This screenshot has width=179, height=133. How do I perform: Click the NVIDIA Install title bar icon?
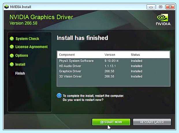tap(7, 7)
